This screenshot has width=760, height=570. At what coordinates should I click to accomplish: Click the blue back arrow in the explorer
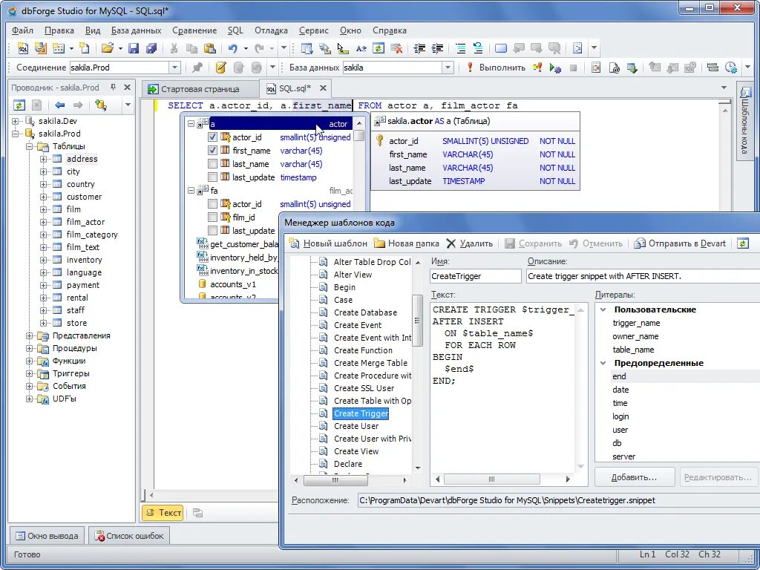coord(59,105)
